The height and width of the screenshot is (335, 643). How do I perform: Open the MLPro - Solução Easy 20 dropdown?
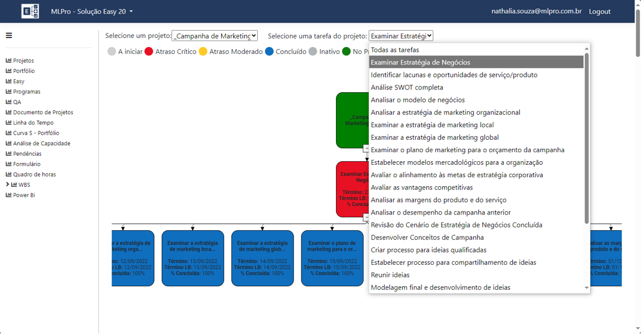tap(92, 11)
